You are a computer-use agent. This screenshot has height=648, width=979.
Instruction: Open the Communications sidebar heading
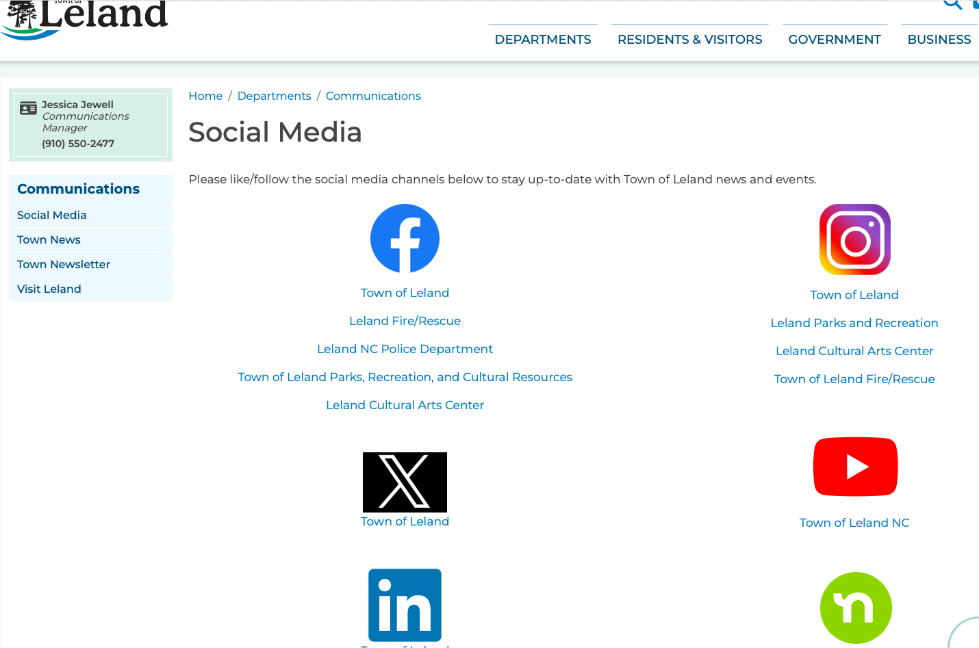[78, 189]
